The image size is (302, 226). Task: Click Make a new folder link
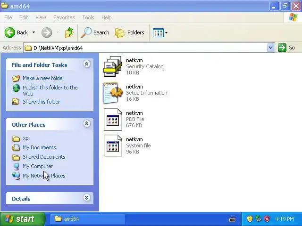click(43, 78)
